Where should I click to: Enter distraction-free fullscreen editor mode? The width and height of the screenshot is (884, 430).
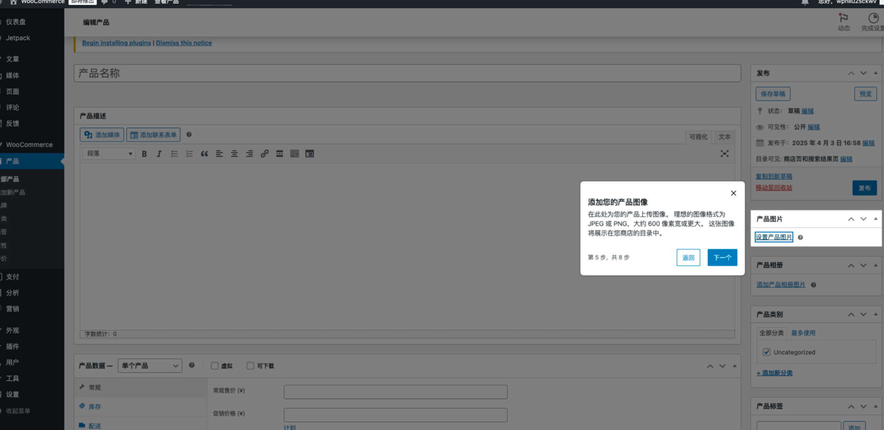tap(724, 154)
